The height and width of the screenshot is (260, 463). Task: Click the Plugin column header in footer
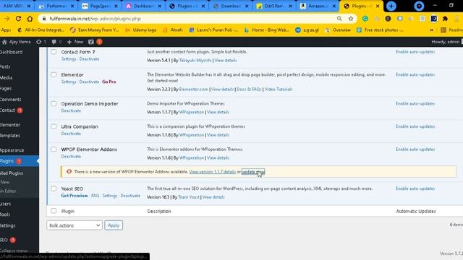click(67, 212)
